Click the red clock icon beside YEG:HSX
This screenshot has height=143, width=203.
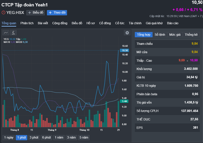click(x=3, y=12)
